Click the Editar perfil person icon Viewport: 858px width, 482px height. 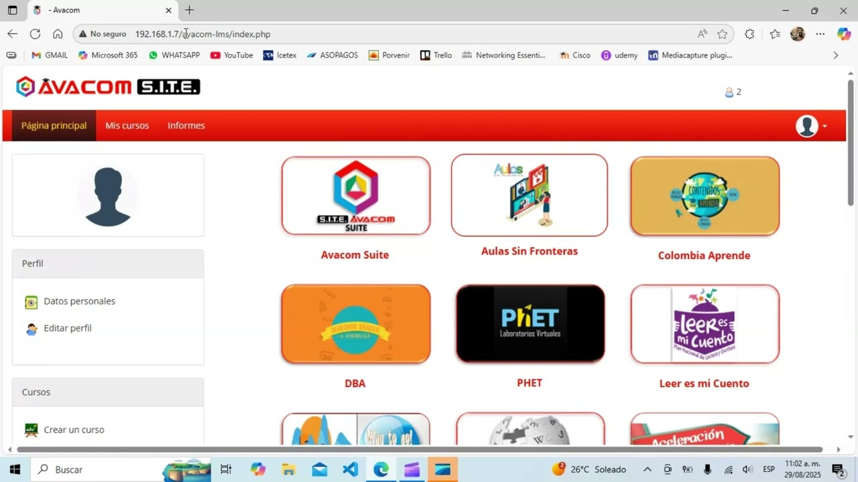32,329
